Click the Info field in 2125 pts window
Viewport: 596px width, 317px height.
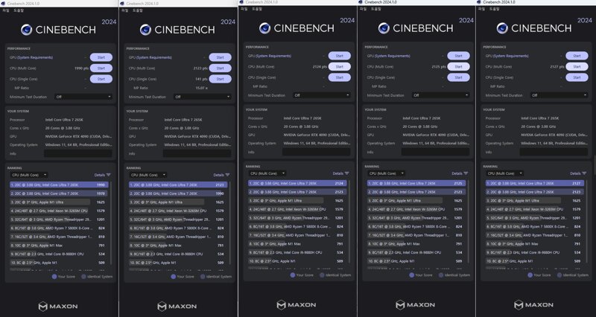[435, 152]
